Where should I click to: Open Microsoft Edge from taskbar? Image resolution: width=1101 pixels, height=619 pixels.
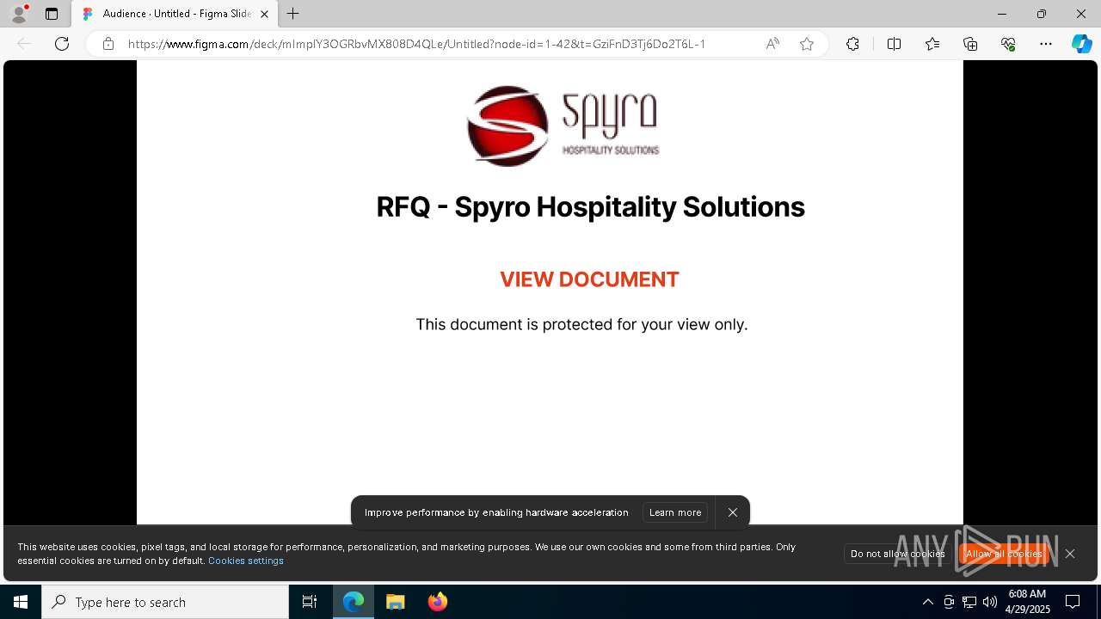point(354,602)
